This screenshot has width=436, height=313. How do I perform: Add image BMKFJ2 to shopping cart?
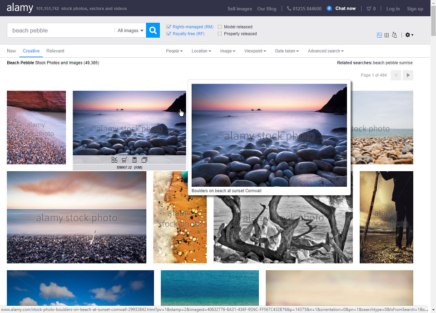124,160
